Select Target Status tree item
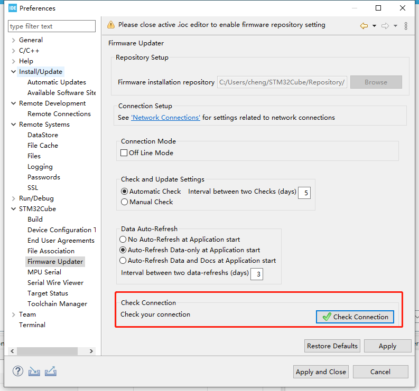Screen dimensions: 419x391 48,293
